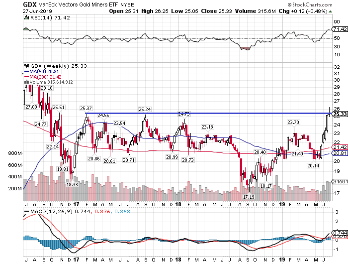Click the 27.00 price label
Viewport: 348px width, 264px height.
coord(31,107)
